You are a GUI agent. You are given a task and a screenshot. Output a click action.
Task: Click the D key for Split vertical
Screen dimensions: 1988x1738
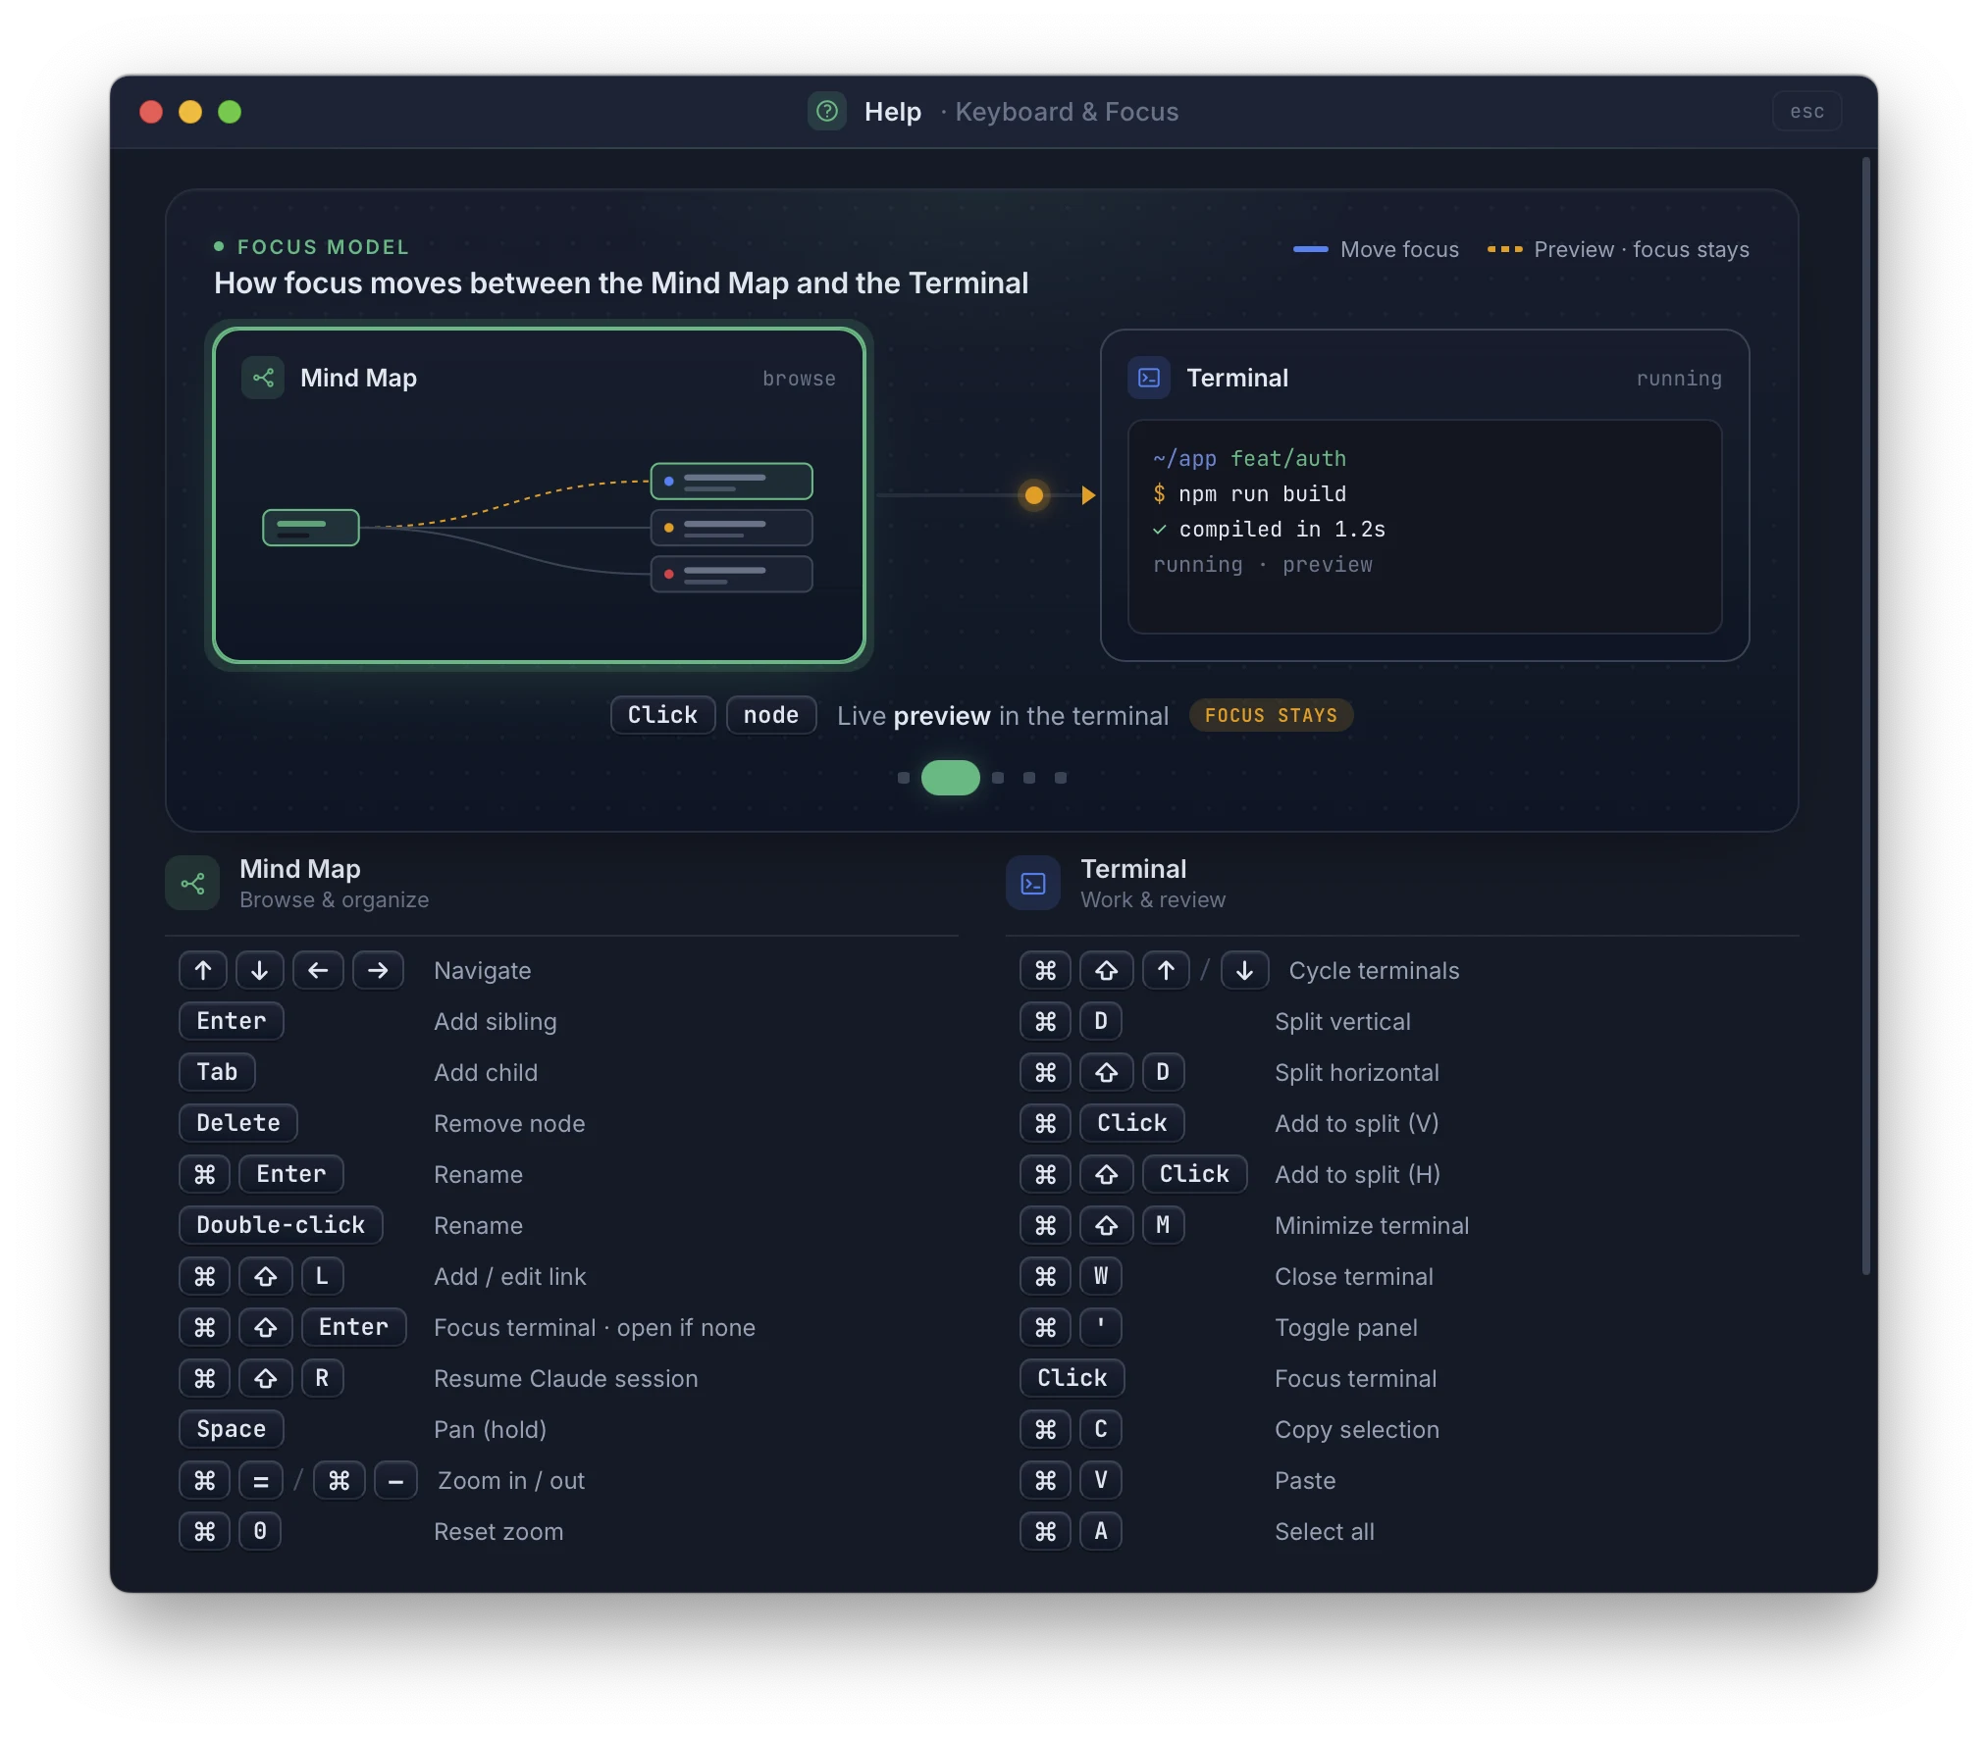click(x=1101, y=1021)
